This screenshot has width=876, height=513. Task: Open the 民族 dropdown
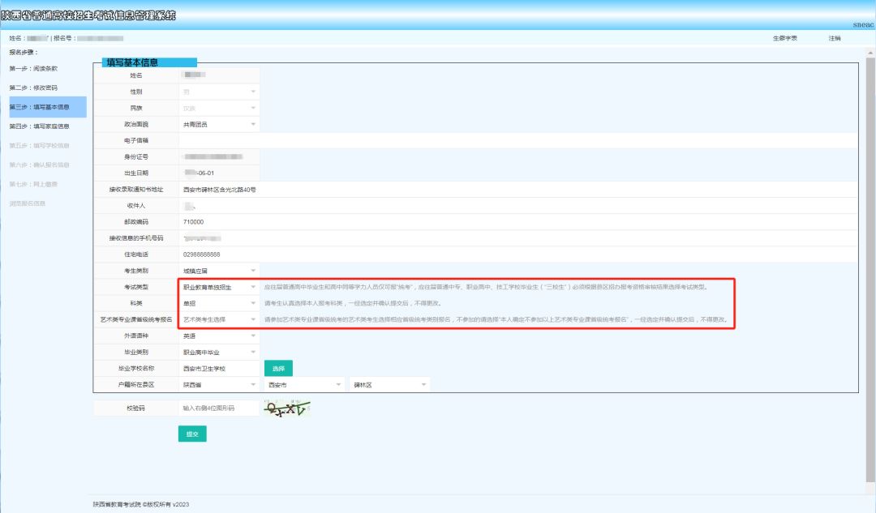click(219, 108)
